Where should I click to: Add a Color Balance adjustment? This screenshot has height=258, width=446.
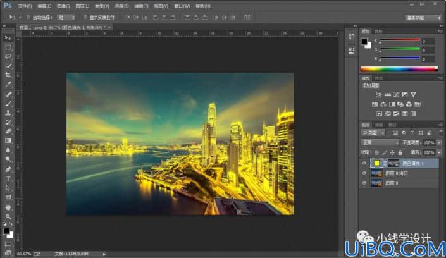383,104
